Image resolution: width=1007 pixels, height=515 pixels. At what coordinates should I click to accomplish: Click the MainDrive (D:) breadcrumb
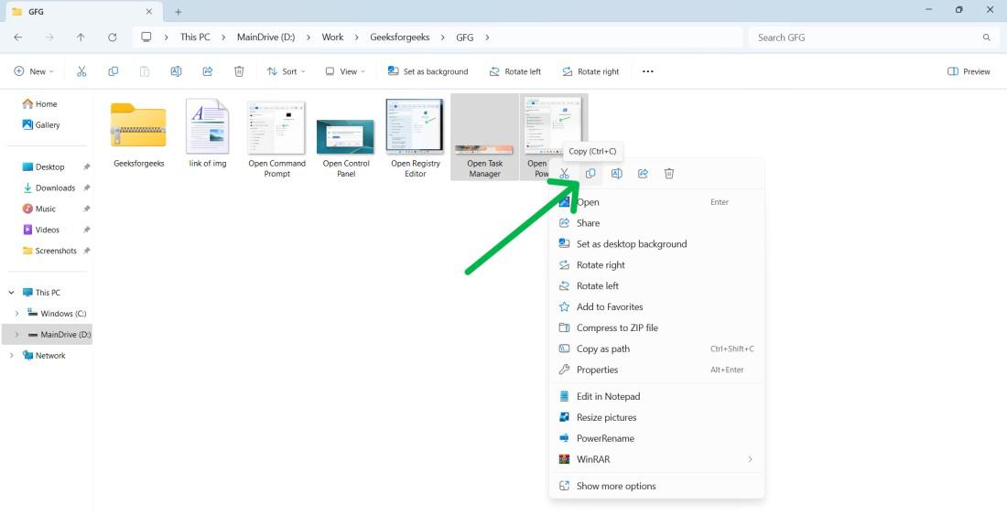pos(265,38)
